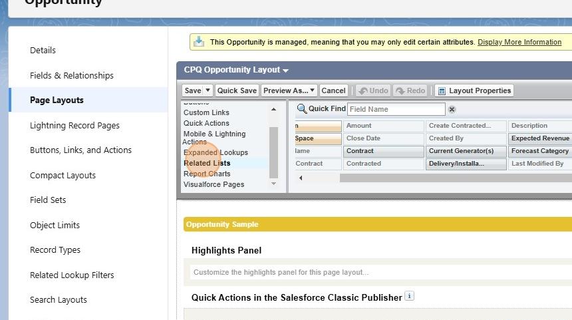
Task: Select the Expanded Lookups category
Action: 215,152
